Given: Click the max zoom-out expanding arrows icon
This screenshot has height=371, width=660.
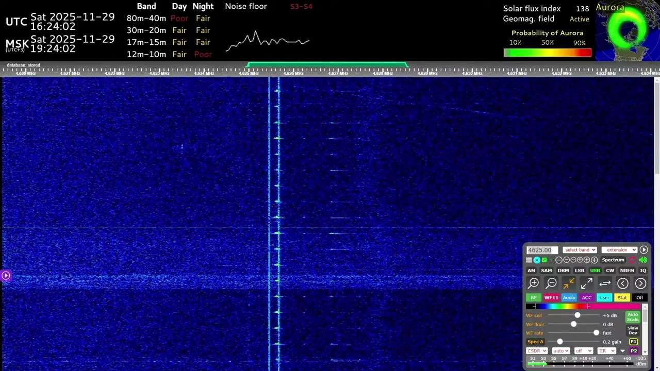Looking at the screenshot, I should pos(587,283).
